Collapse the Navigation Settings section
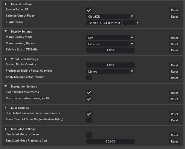185x149 pixels. pos(6,86)
